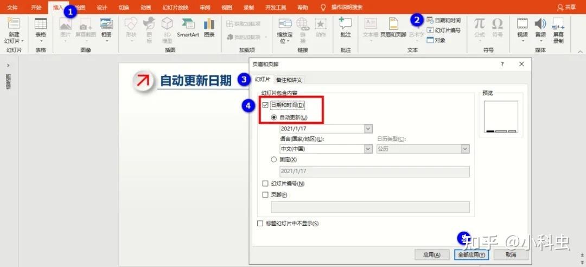Screen dimensions: 586x267
Task: Click the Video (视频) icon
Action: [x=523, y=23]
